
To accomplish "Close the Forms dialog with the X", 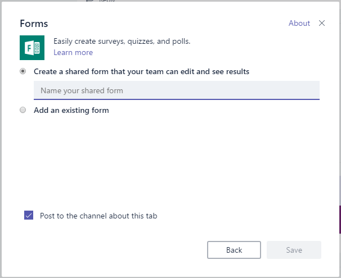I will 322,23.
